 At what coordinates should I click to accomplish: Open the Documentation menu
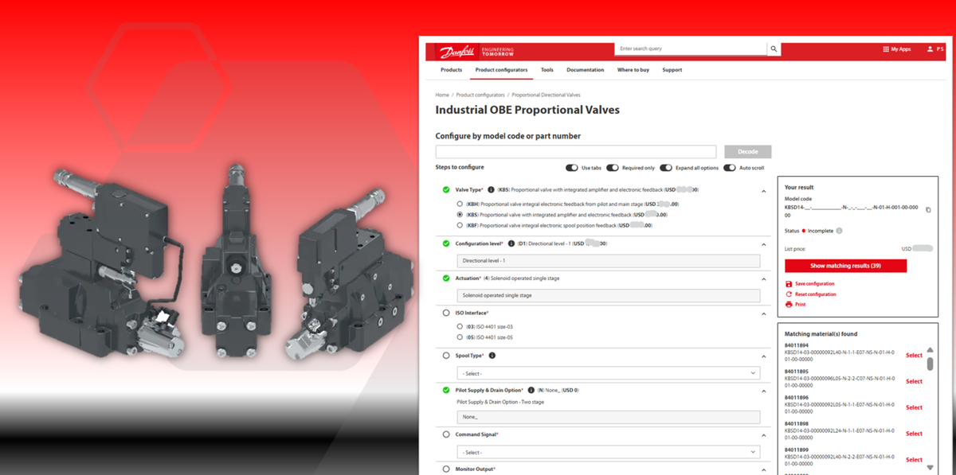click(x=586, y=70)
